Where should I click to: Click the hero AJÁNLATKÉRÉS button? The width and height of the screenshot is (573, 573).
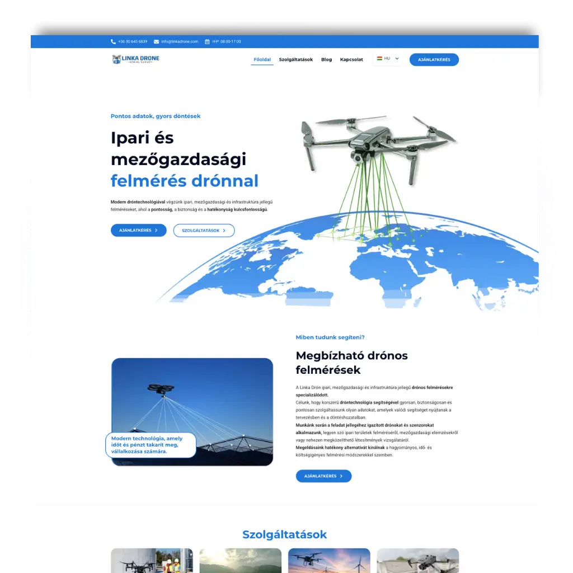pos(139,230)
